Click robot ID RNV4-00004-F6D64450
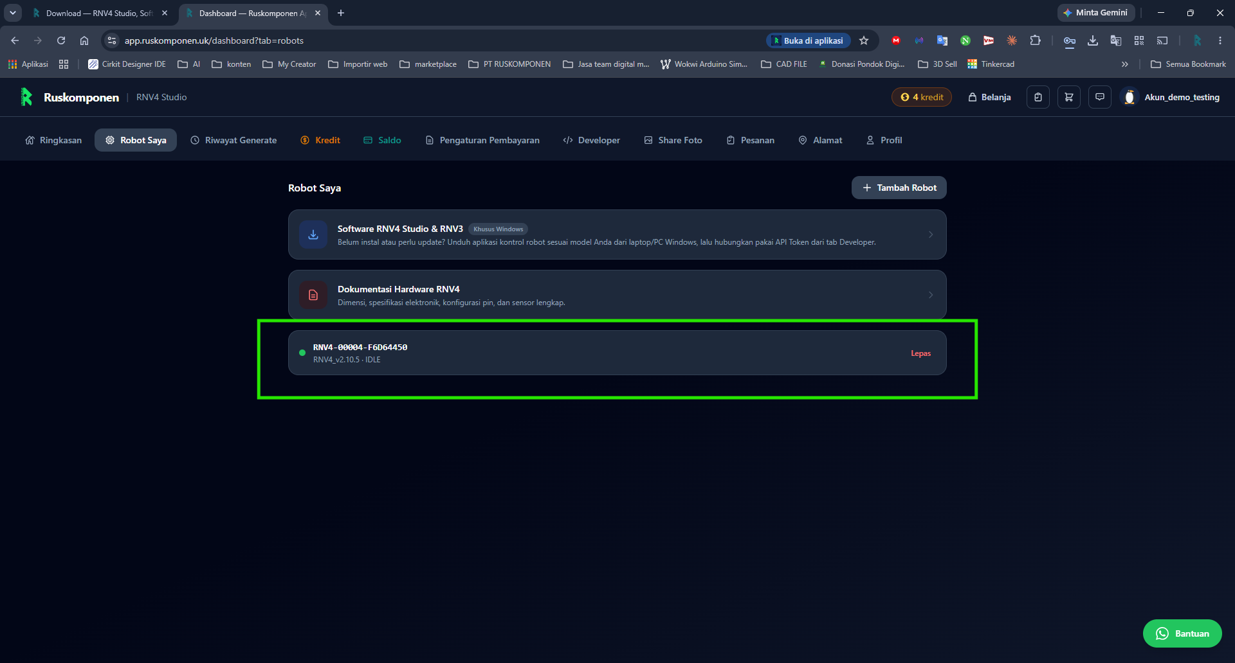1235x663 pixels. tap(360, 347)
